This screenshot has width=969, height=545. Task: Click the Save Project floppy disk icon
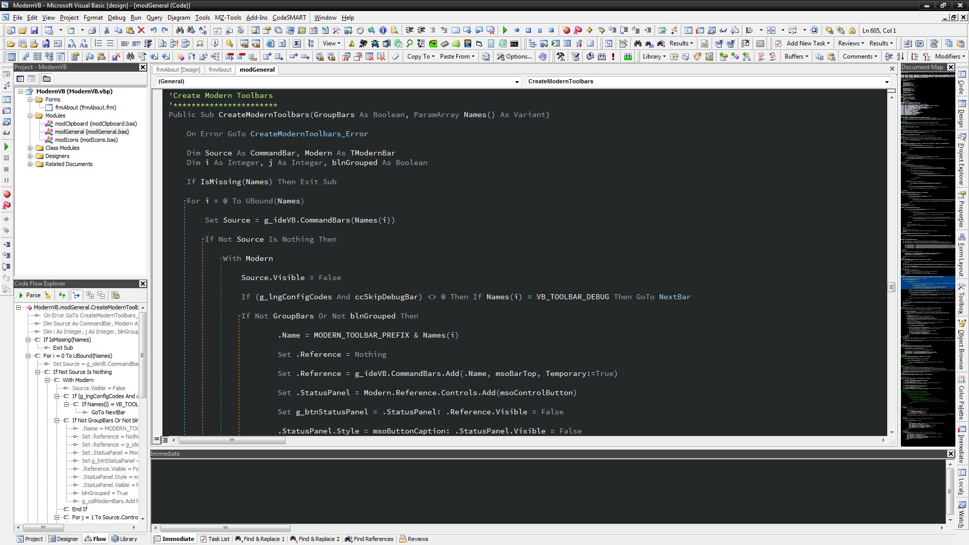tap(34, 30)
